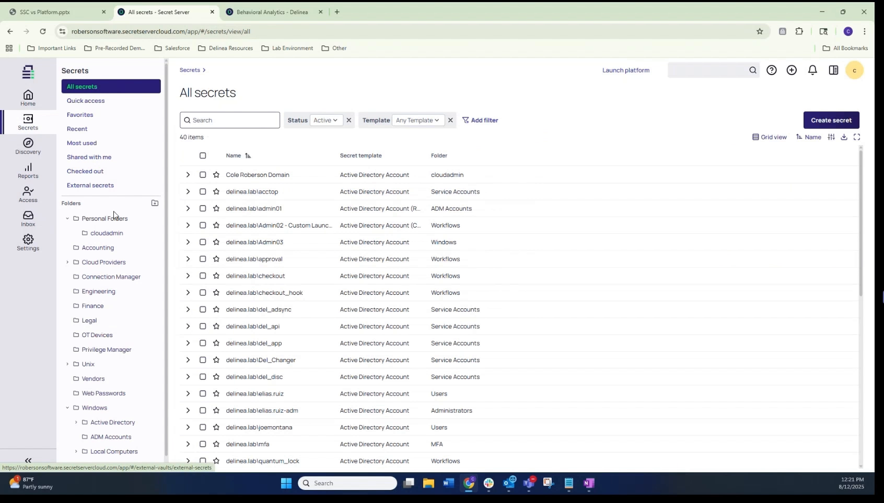Check the checkbox for Cole Roberson Domain
The image size is (884, 503).
point(203,175)
